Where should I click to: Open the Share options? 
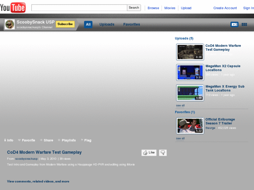[x=47, y=140]
